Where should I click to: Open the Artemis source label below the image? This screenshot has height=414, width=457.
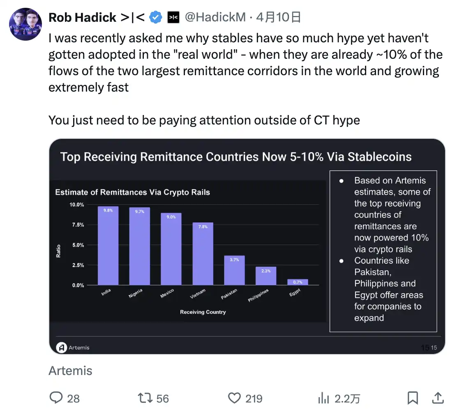70,371
